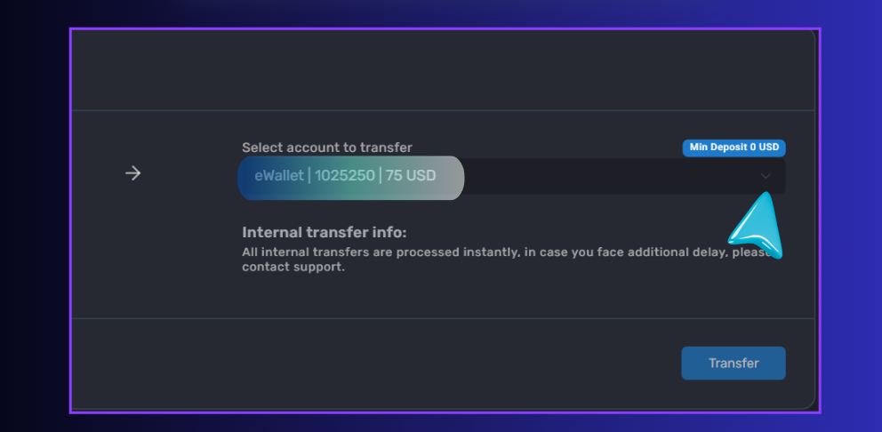This screenshot has width=882, height=432.
Task: Click the cyan pointer arrow graphic
Action: 758,226
